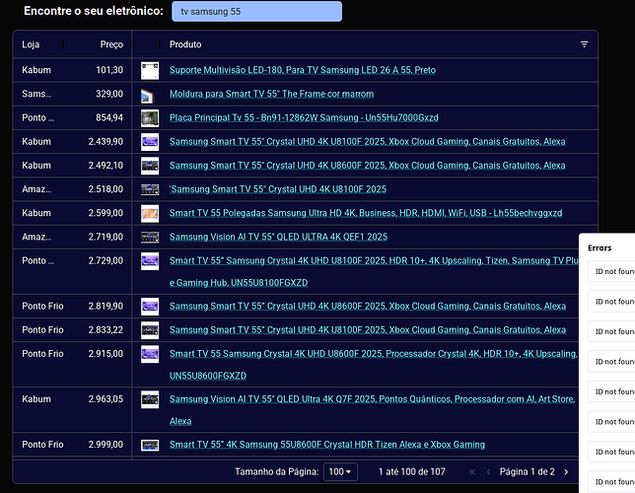Open Ponto Frio's U8600F link priced 2.819,90
This screenshot has height=493, width=635.
tap(368, 307)
